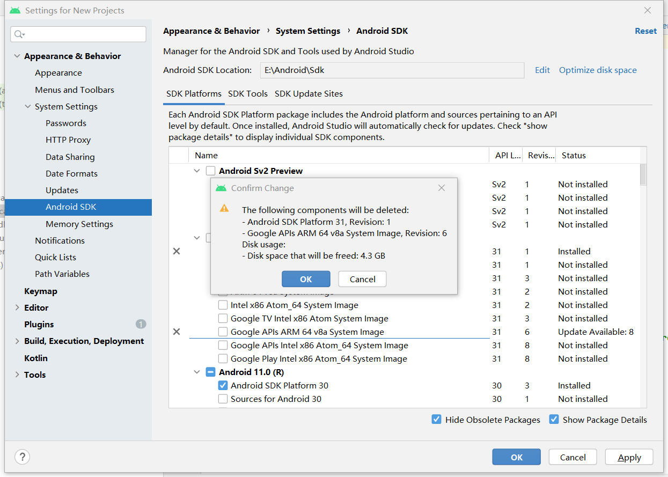The width and height of the screenshot is (668, 477).
Task: Click the Optimize disk space link
Action: [597, 70]
